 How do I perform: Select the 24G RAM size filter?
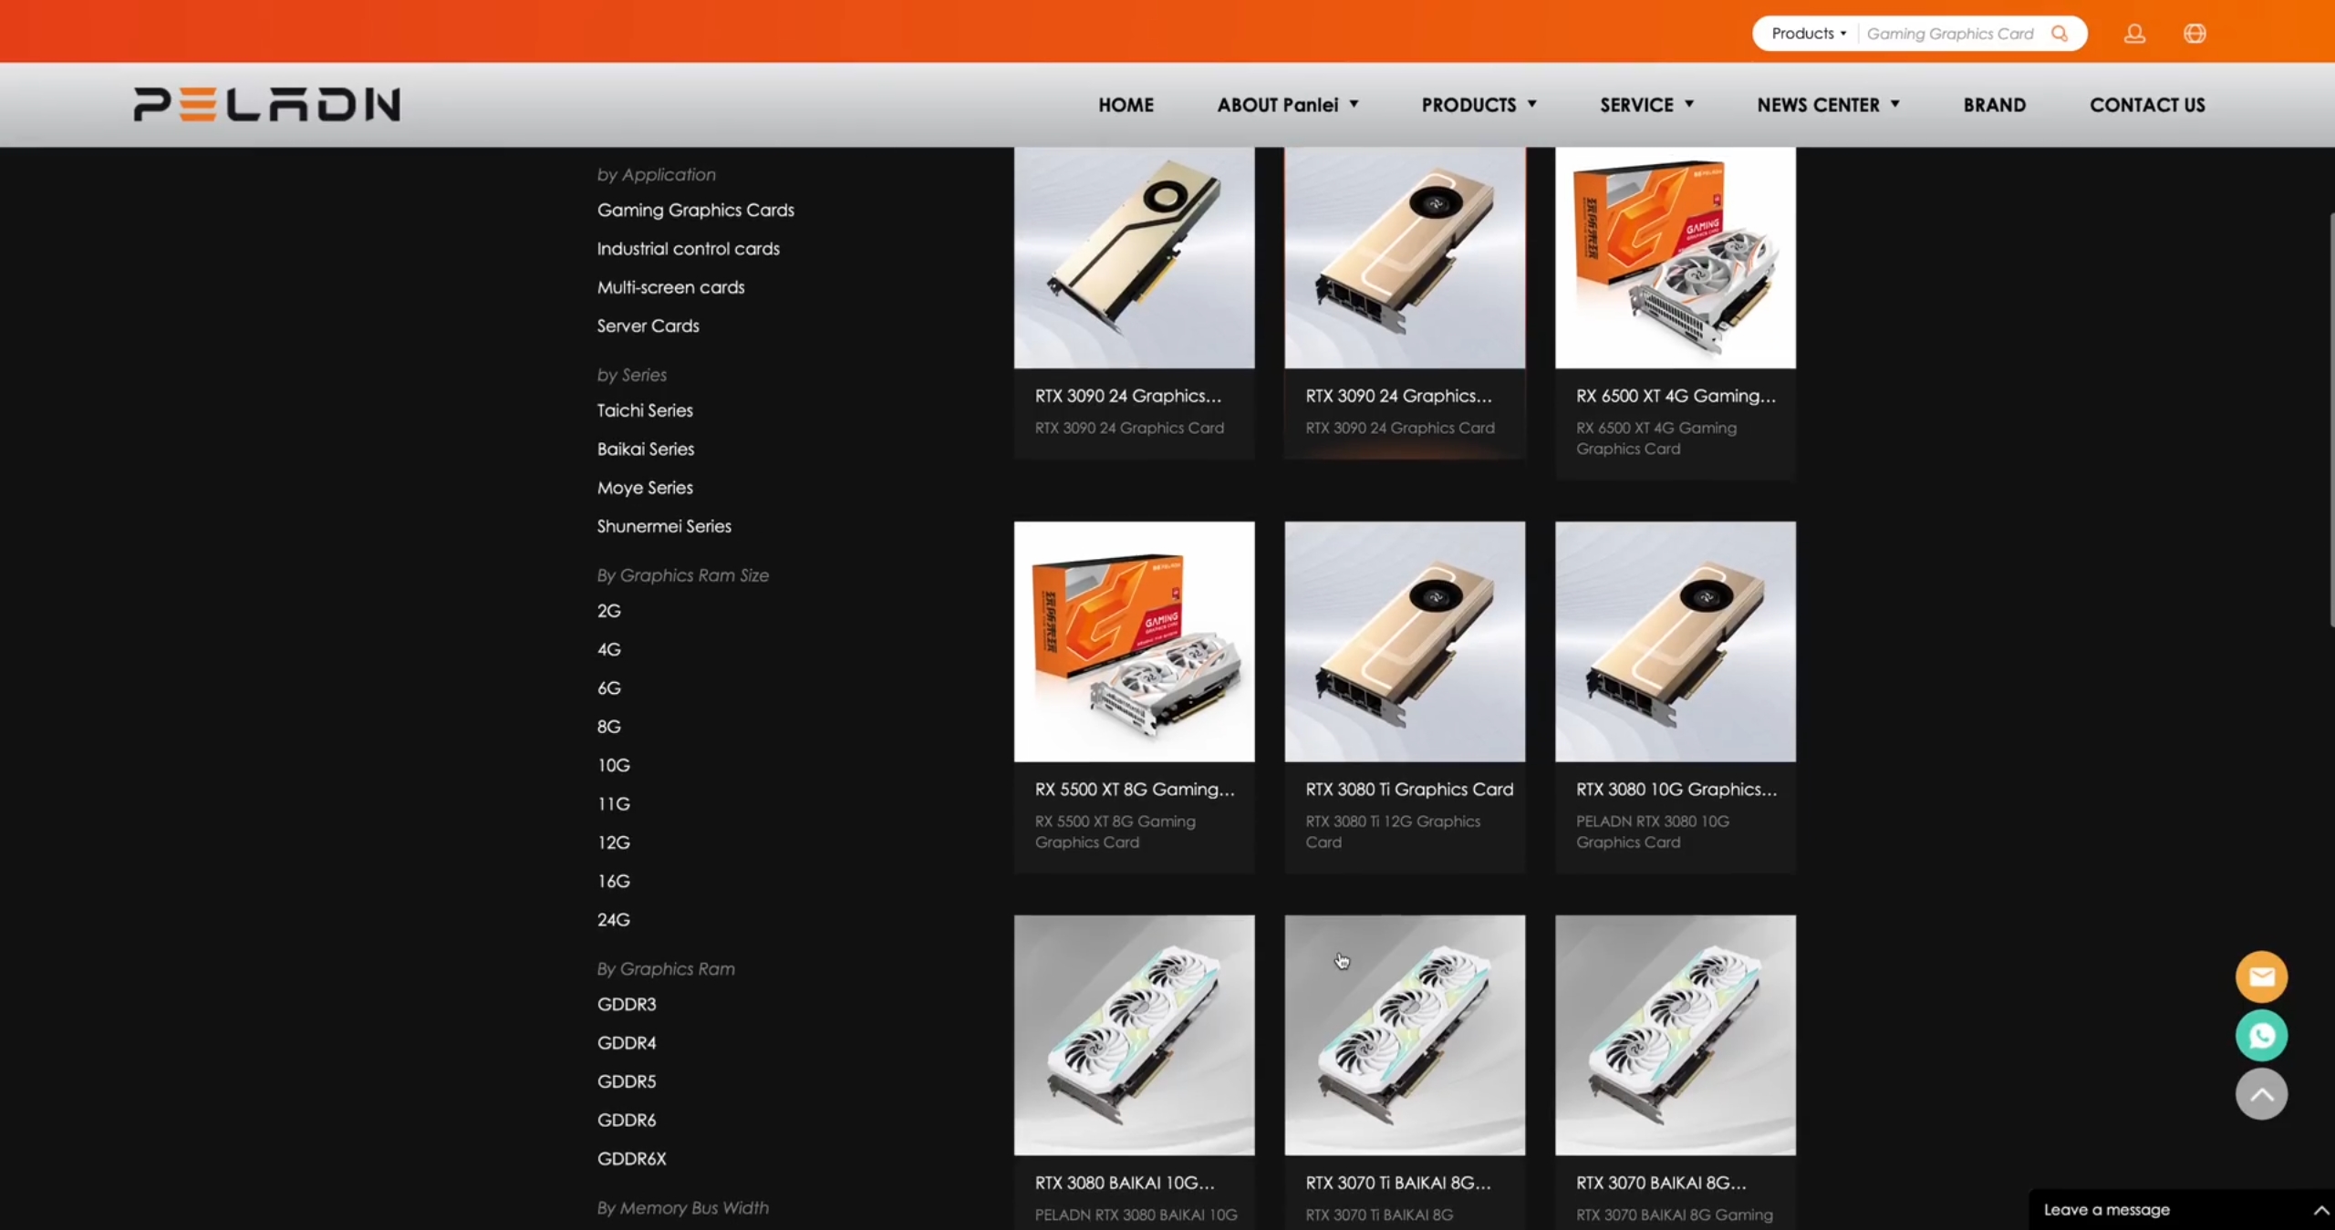click(613, 919)
